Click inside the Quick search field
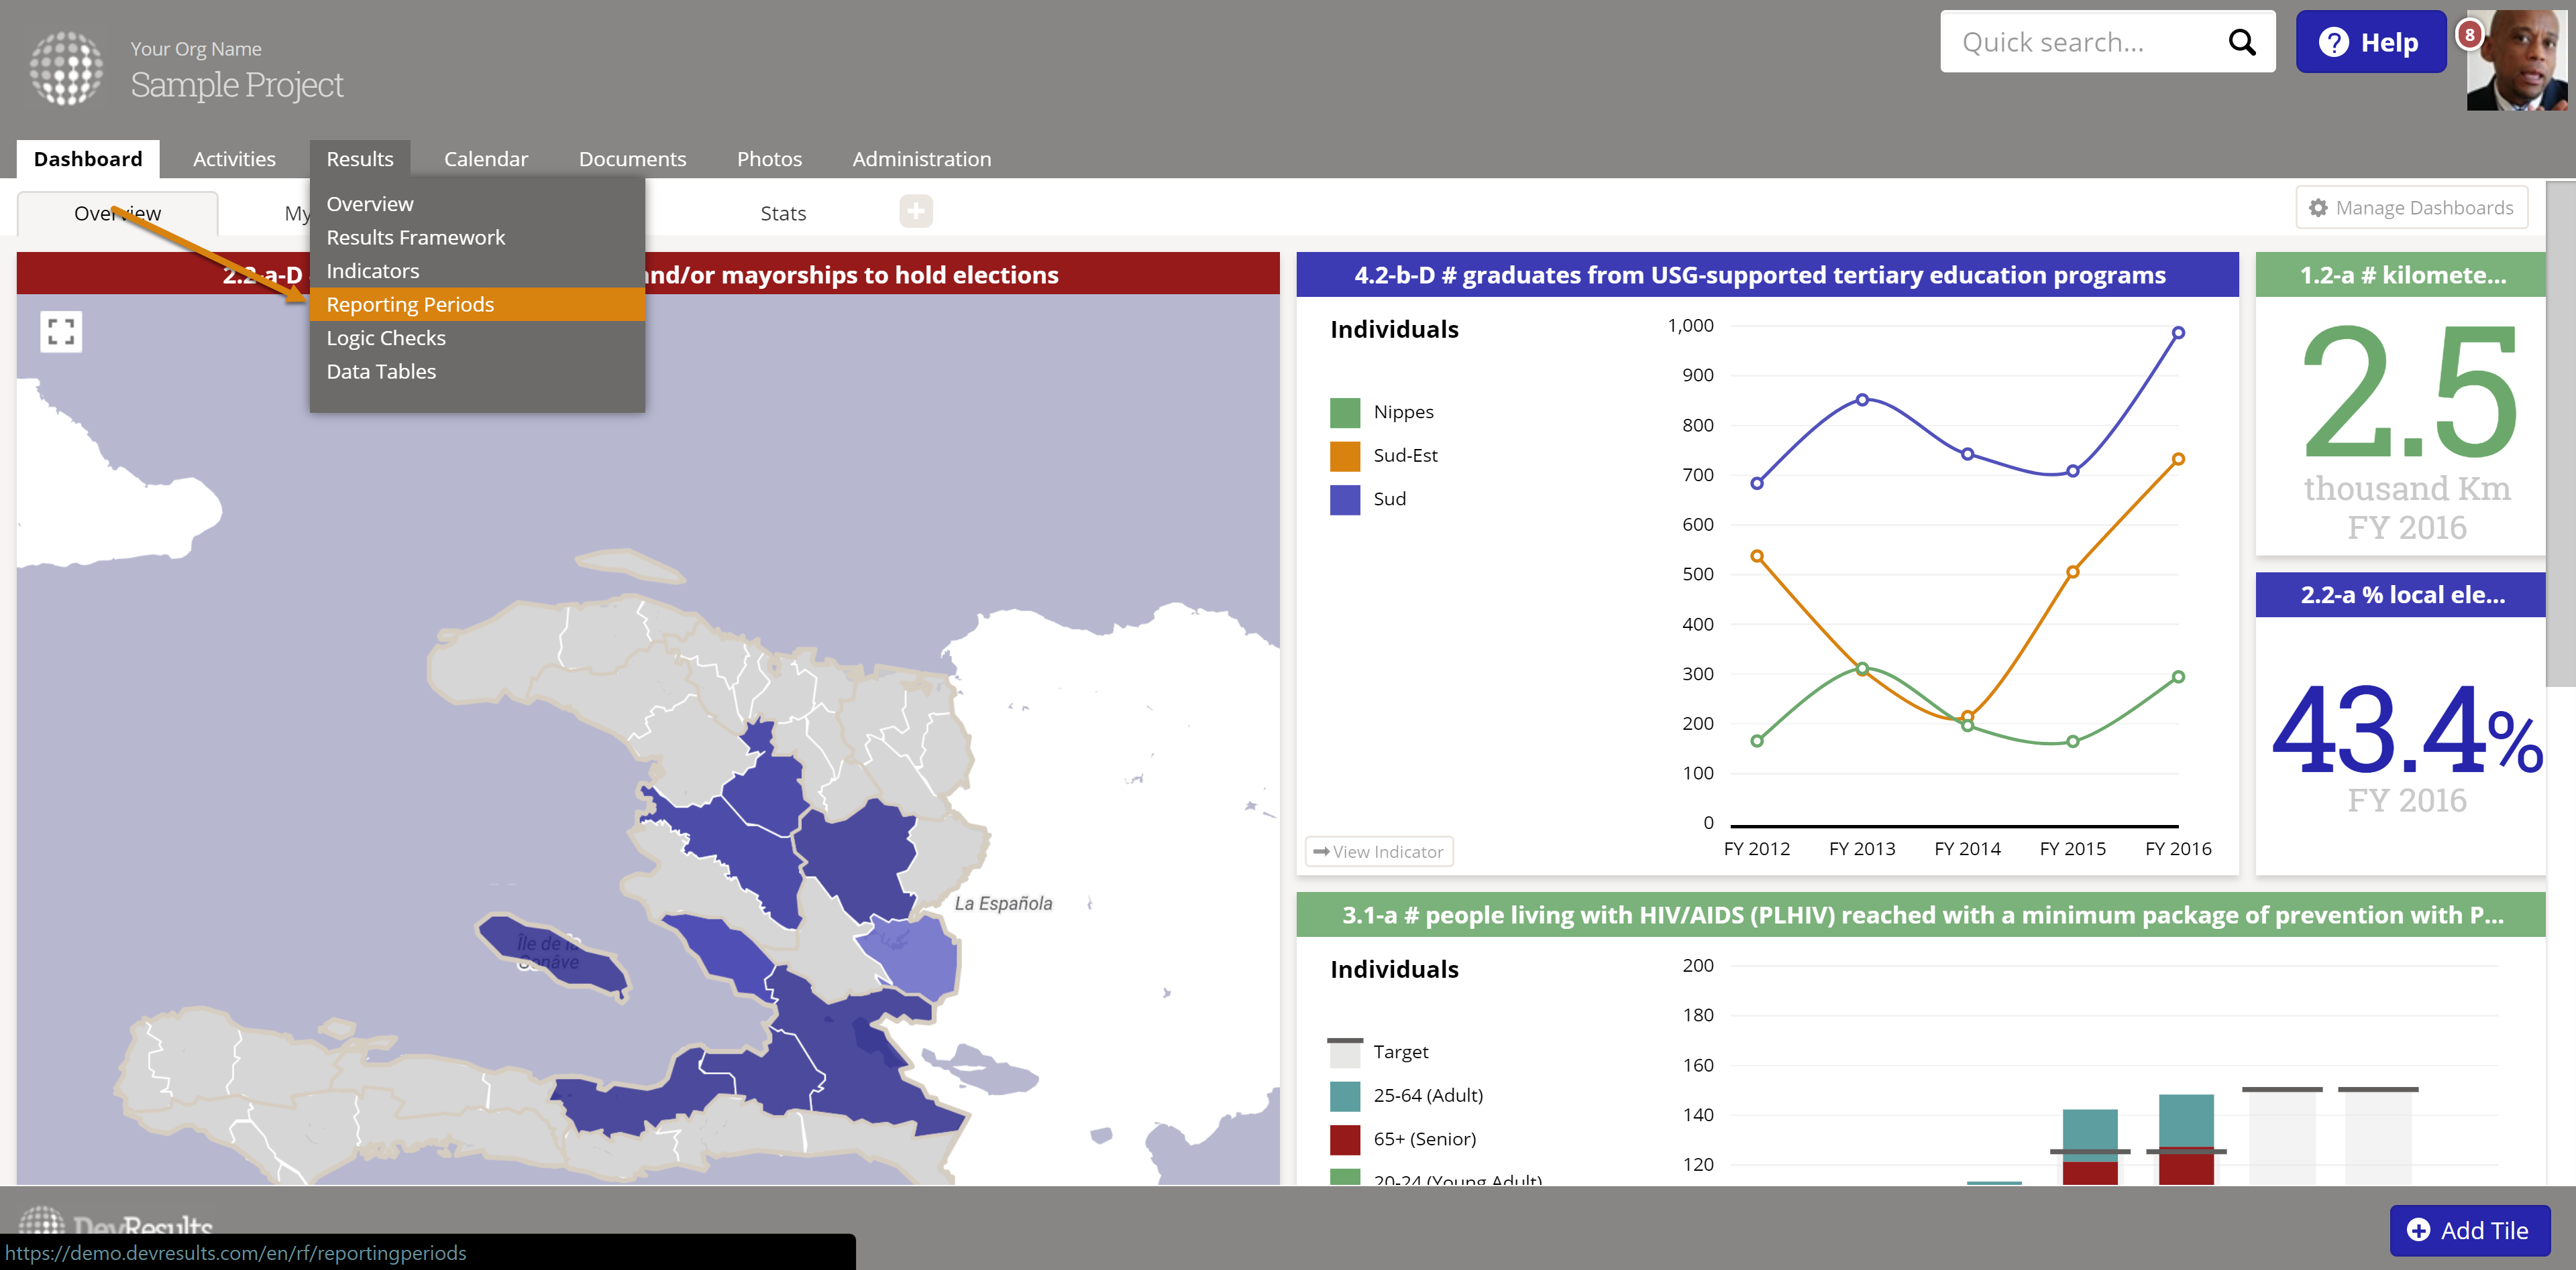The image size is (2576, 1270). [2090, 41]
